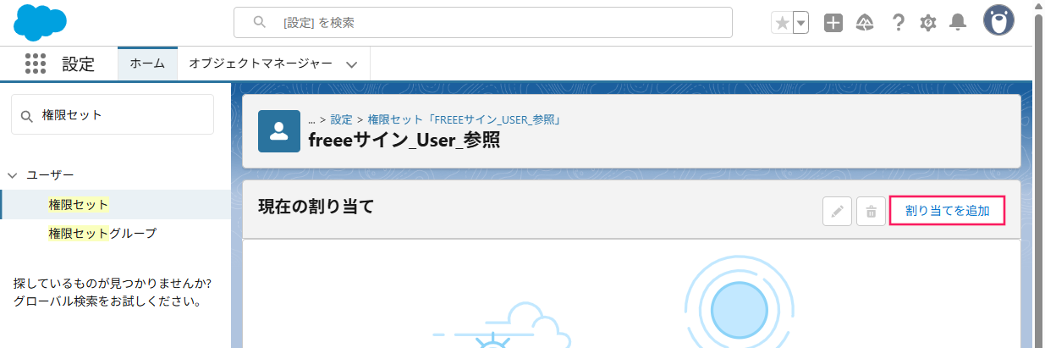The height and width of the screenshot is (348, 1045).
Task: Click the freeeサイン_User_参照 page title
Action: (404, 140)
